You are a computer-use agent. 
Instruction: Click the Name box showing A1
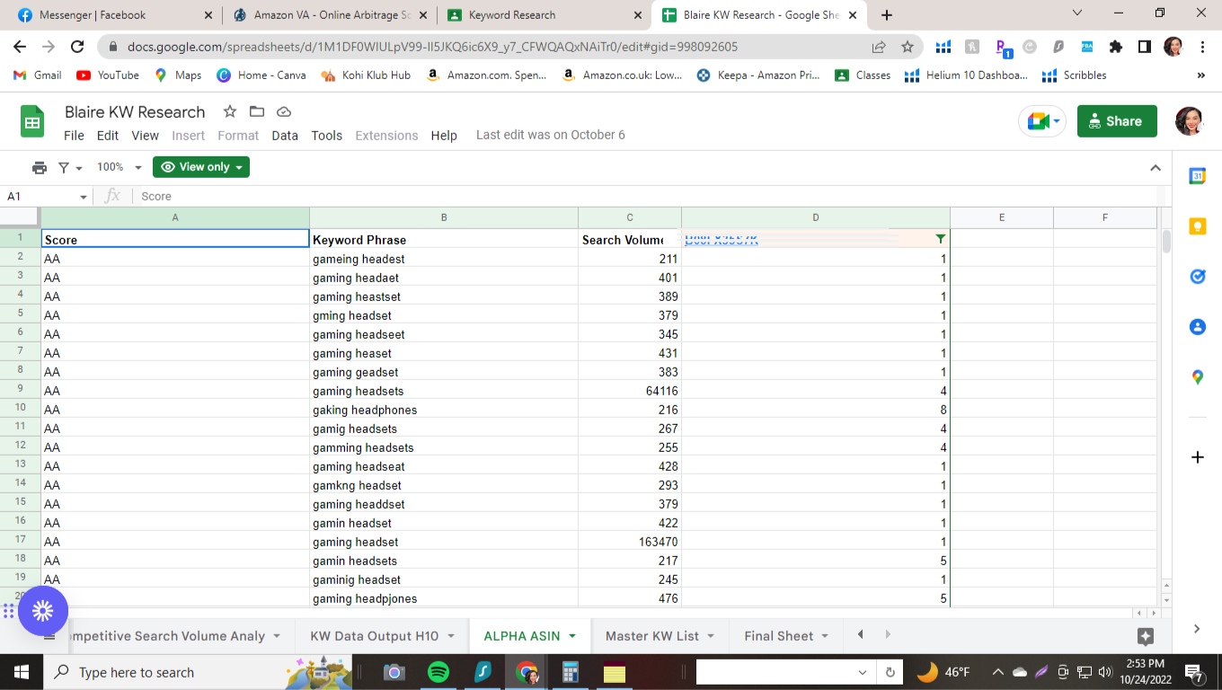click(40, 197)
